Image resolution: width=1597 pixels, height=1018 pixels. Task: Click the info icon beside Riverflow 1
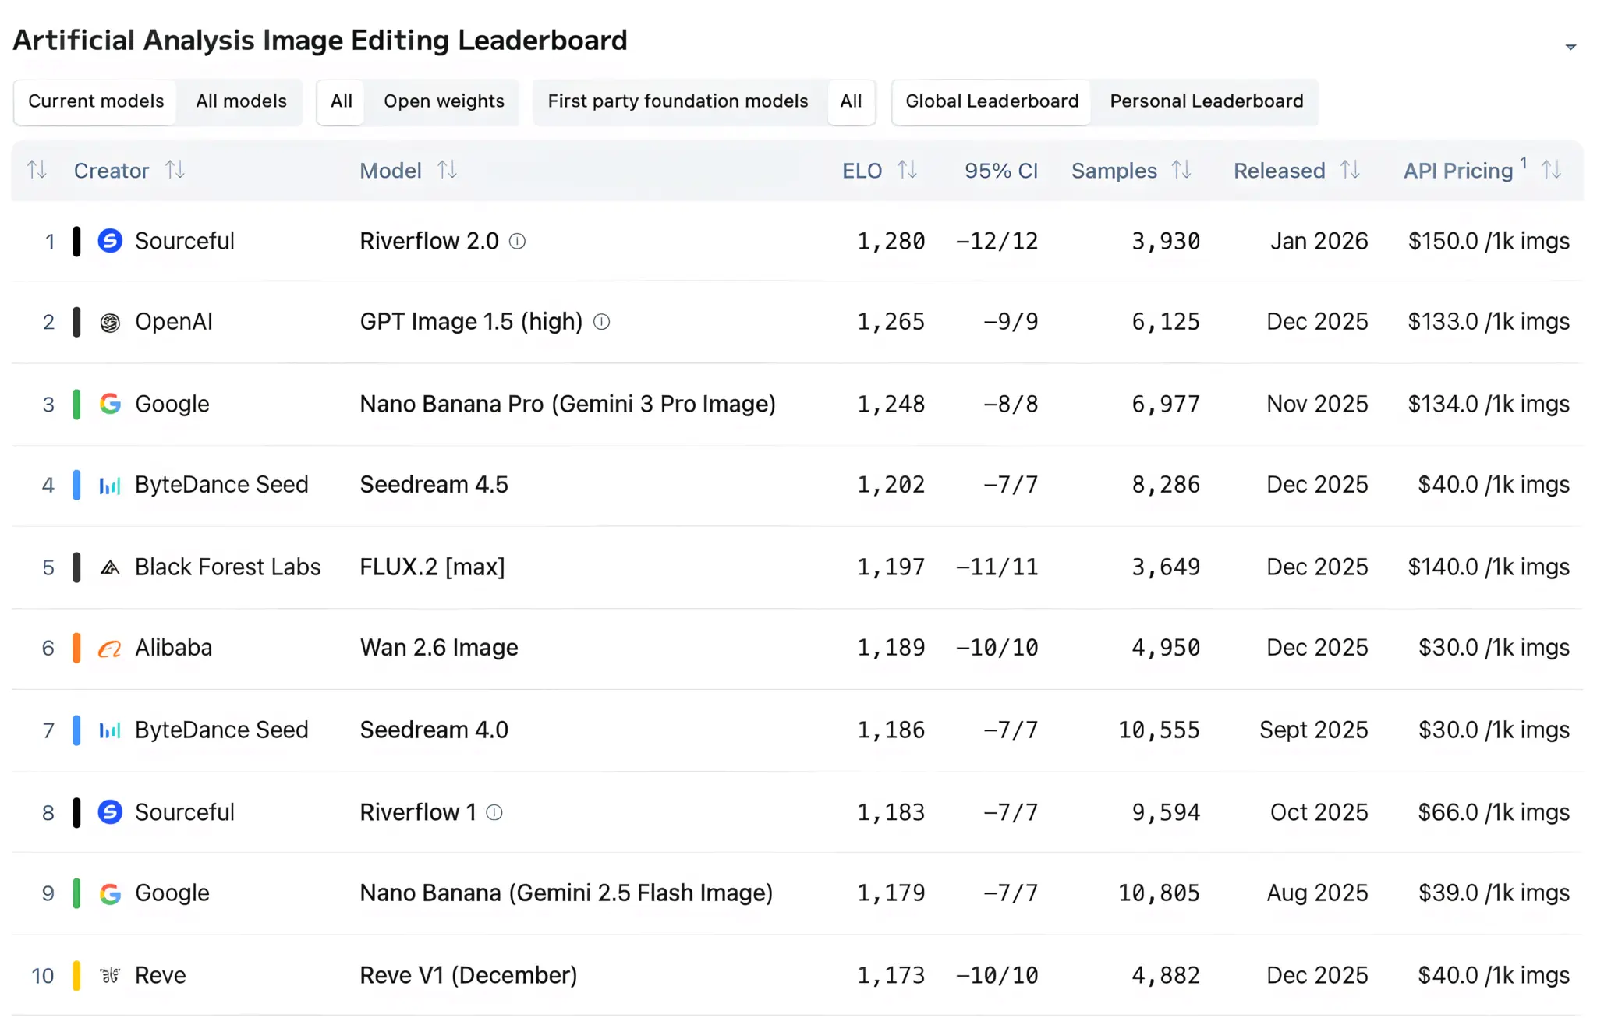(494, 813)
